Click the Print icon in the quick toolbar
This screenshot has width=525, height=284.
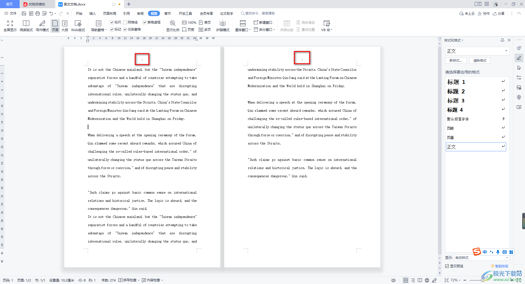click(x=37, y=13)
